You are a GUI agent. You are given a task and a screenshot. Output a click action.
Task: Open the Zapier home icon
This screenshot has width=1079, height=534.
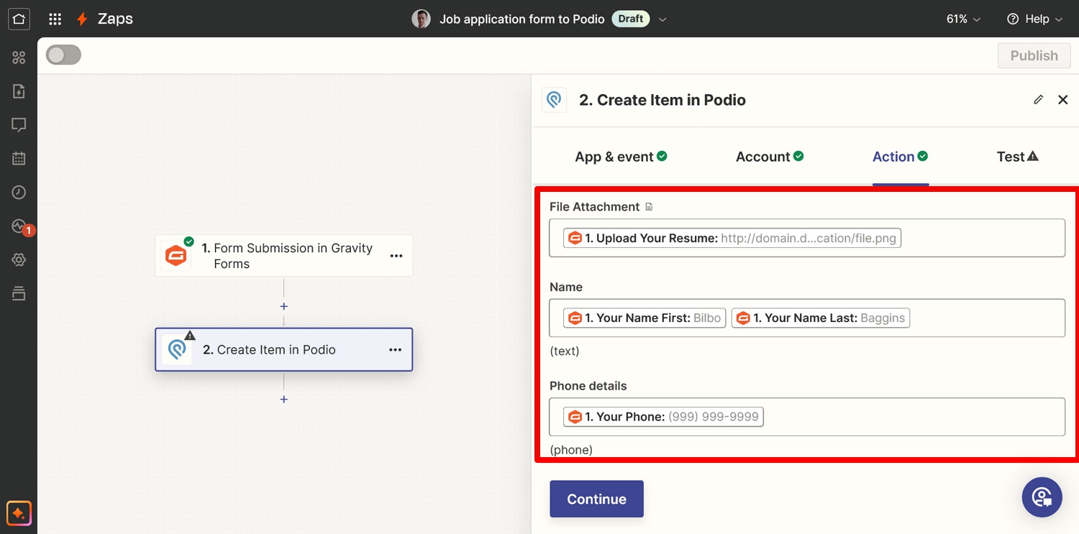(x=19, y=19)
